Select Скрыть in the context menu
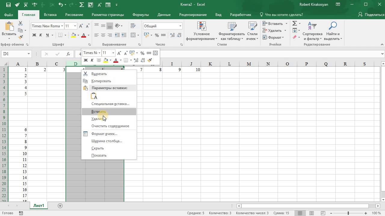The height and width of the screenshot is (216, 385). 109,148
